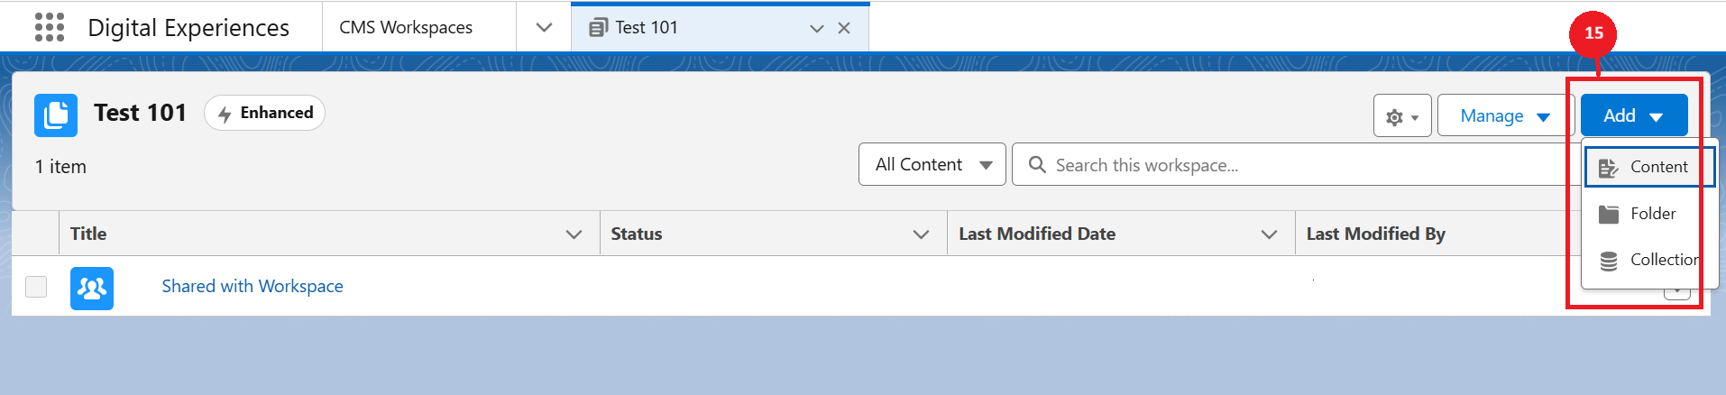Click the Add button

point(1633,116)
